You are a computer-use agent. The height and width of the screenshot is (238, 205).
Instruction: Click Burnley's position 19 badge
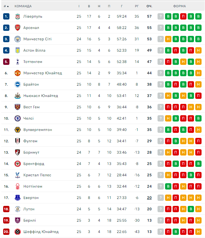point(6,220)
